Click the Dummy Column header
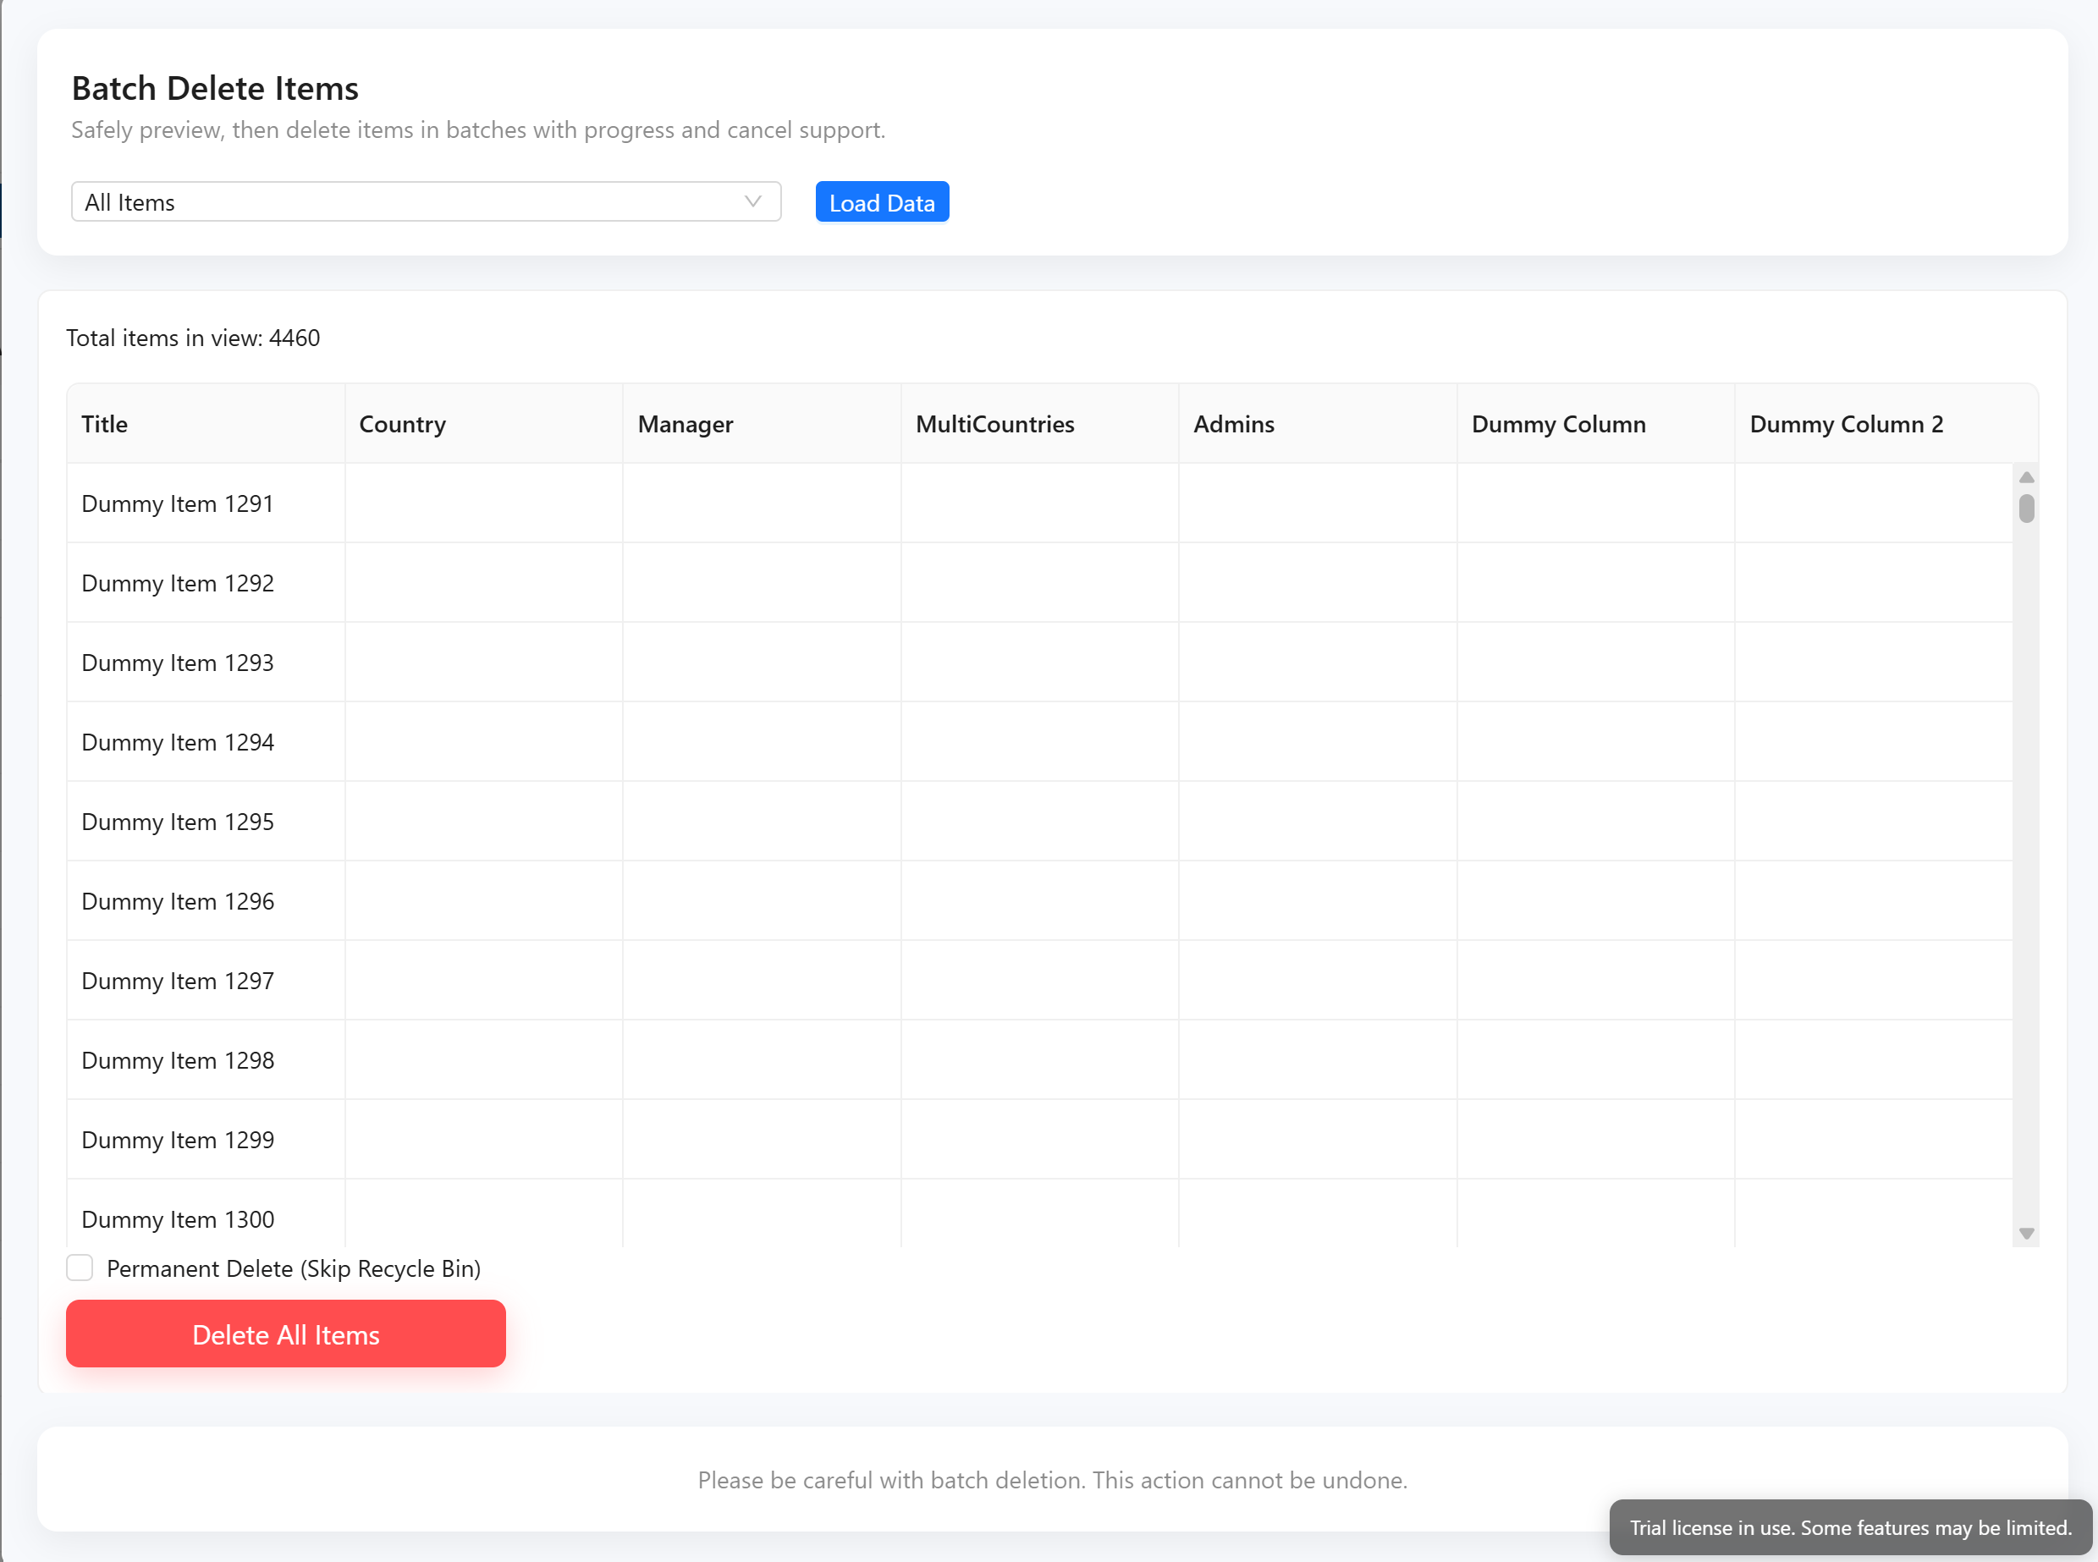The width and height of the screenshot is (2098, 1562). point(1558,424)
